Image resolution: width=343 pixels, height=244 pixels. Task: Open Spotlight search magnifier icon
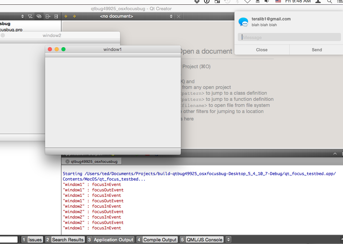(x=329, y=2)
